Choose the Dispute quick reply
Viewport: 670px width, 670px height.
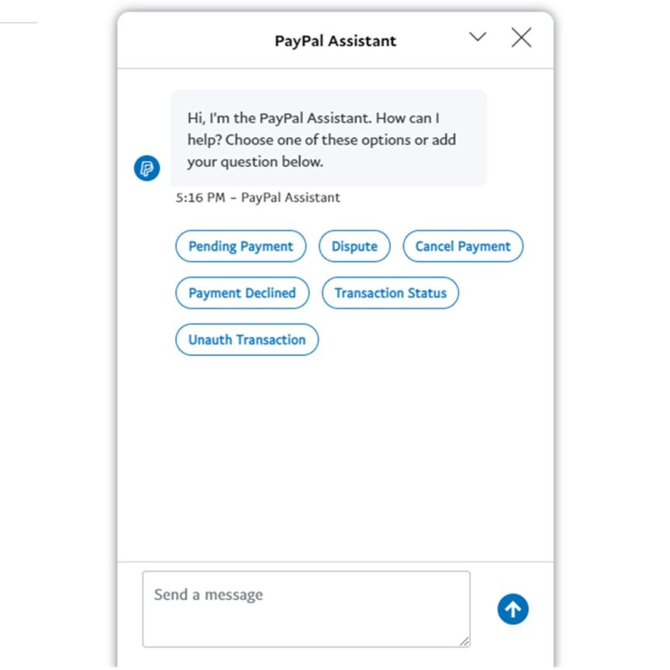click(354, 246)
